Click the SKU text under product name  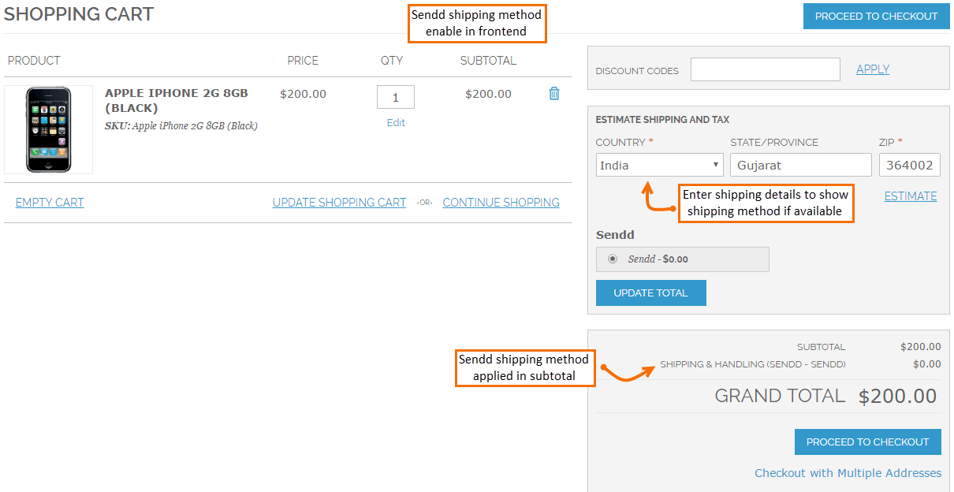181,126
